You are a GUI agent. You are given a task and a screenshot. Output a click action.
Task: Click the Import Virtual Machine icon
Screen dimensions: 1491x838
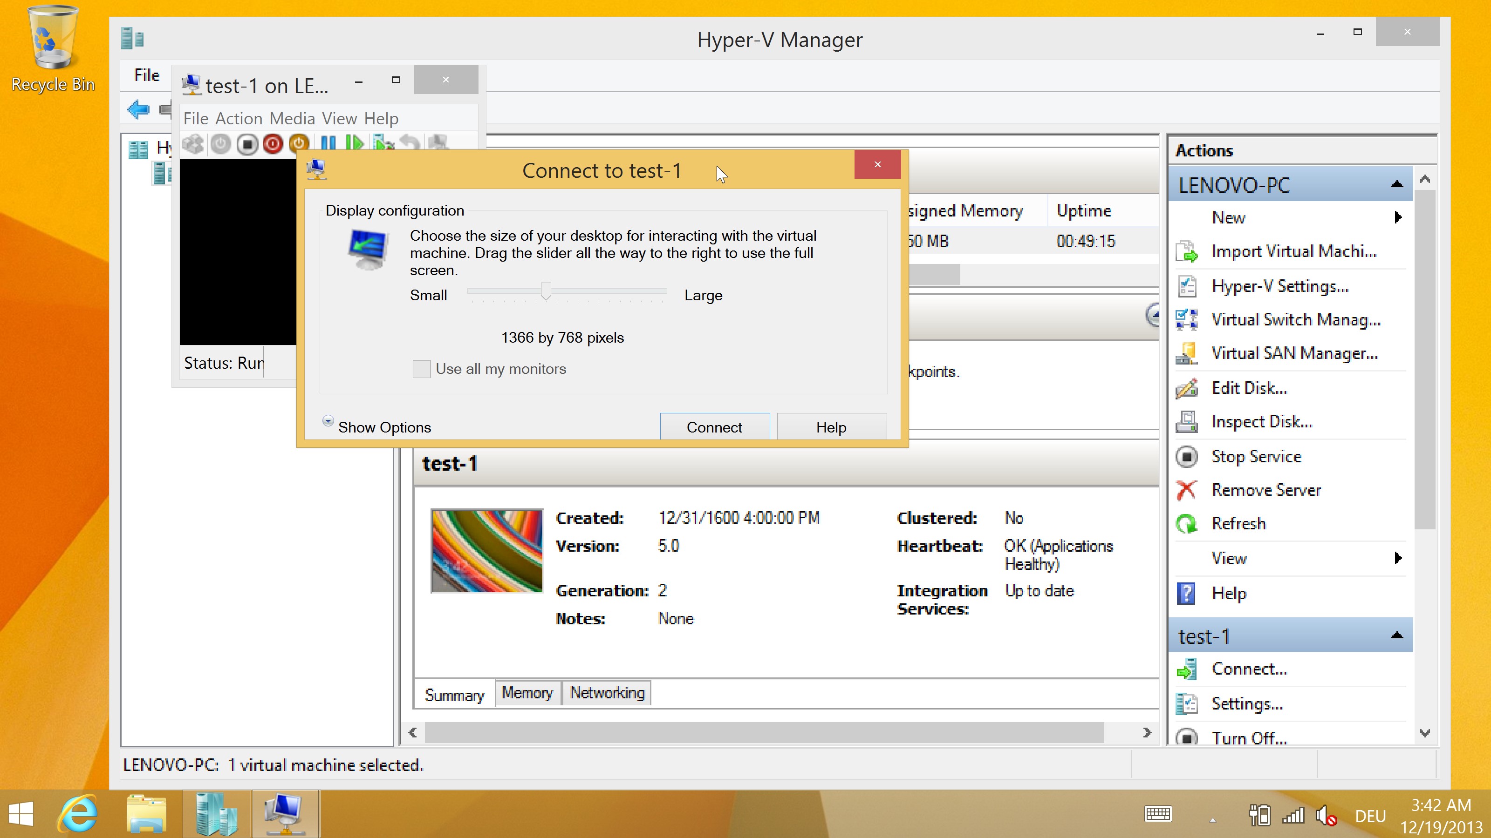tap(1187, 251)
